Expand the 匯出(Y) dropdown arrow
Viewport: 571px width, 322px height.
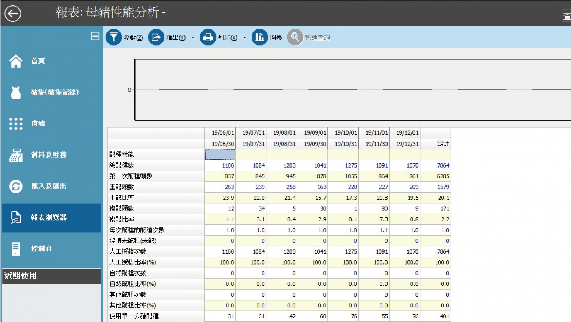[x=193, y=37]
